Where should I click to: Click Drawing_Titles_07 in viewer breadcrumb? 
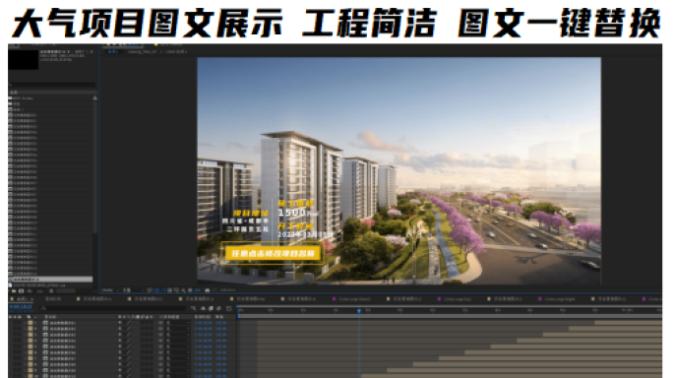[142, 51]
